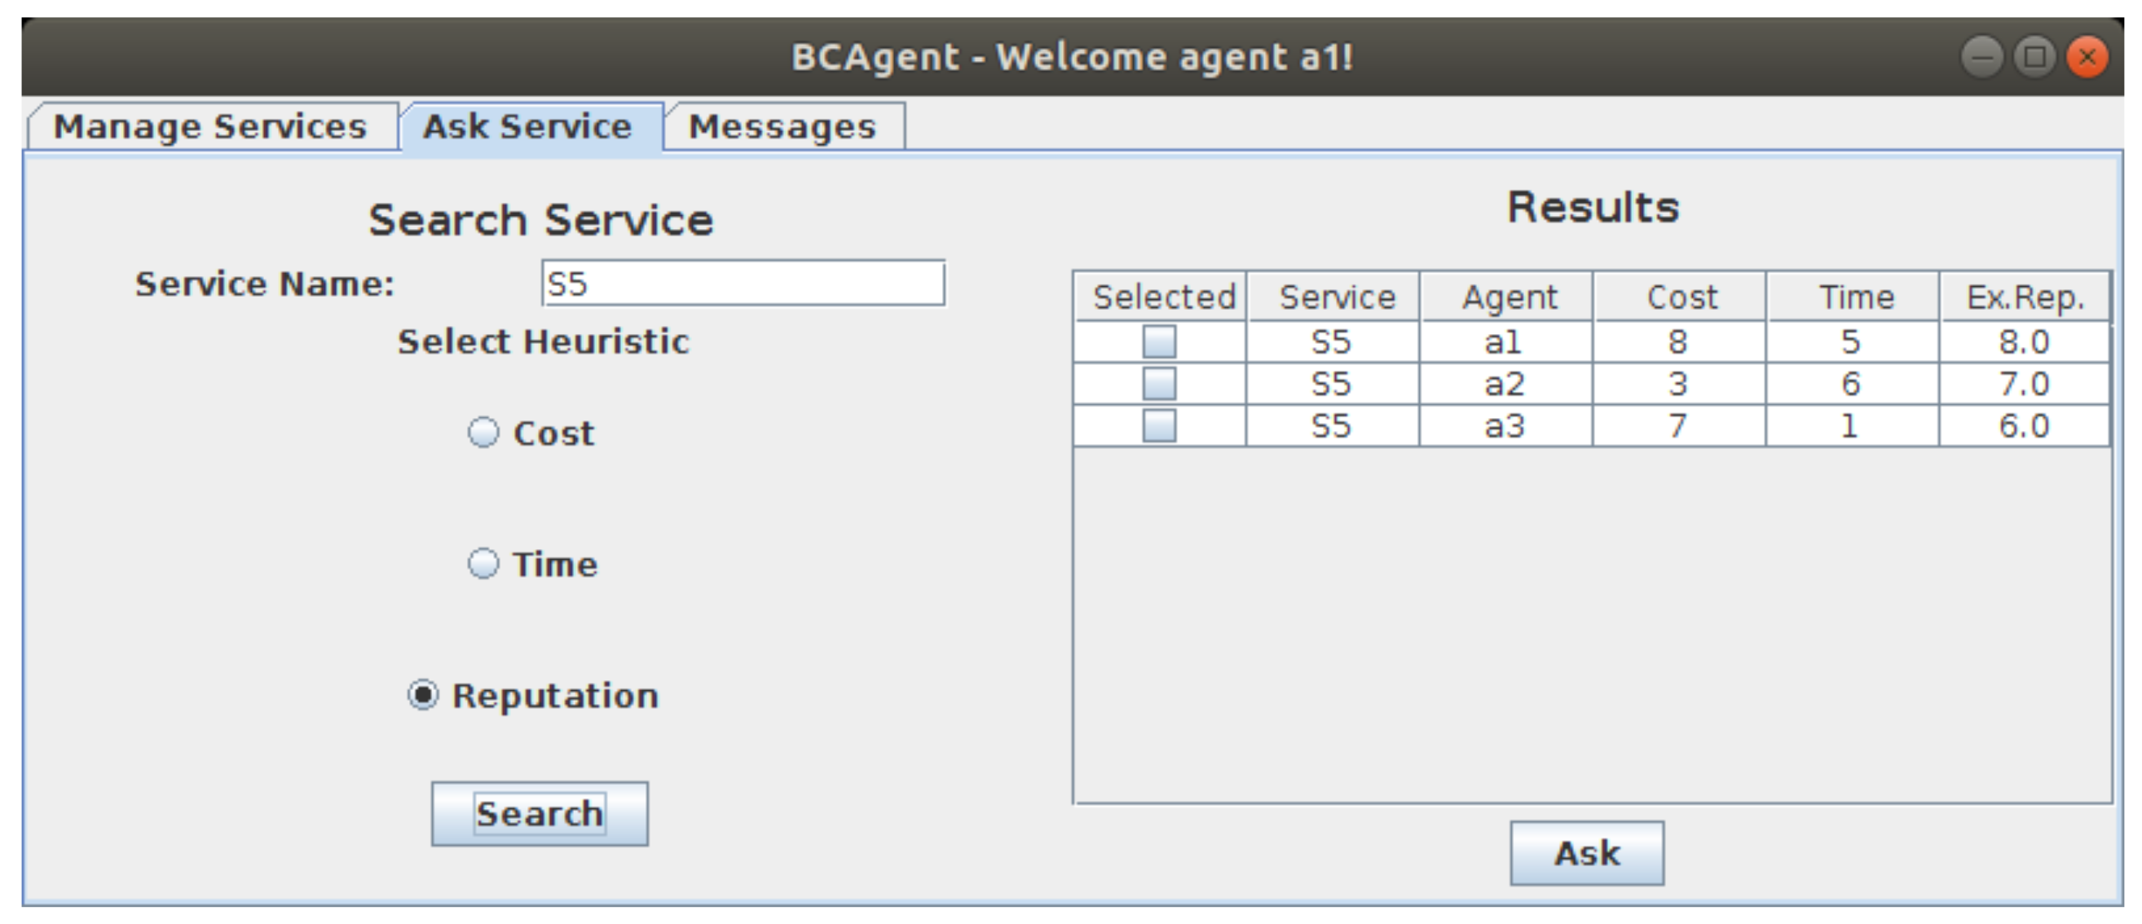Maximize the BCAgent window
This screenshot has height=924, width=2142.
[2034, 57]
